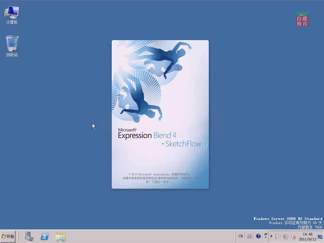The height and width of the screenshot is (243, 324).
Task: Launch Windows PowerShell from the taskbar
Action: [x=45, y=236]
